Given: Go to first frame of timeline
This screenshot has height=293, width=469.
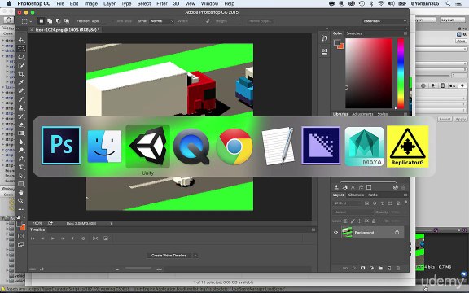Looking at the screenshot, I should click(x=33, y=238).
